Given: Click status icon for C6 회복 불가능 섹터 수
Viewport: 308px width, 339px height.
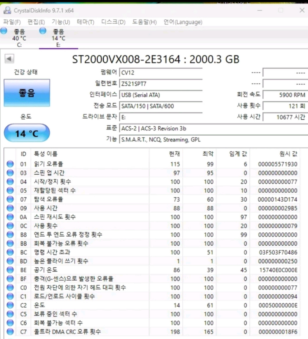Looking at the screenshot, I should pos(10,323).
